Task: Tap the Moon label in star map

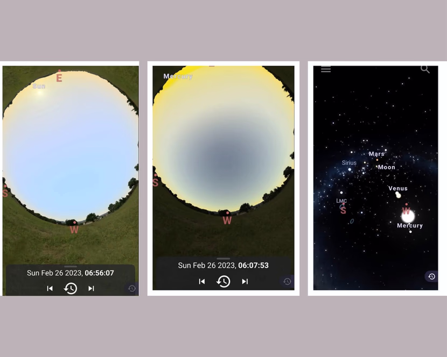Action: click(387, 167)
